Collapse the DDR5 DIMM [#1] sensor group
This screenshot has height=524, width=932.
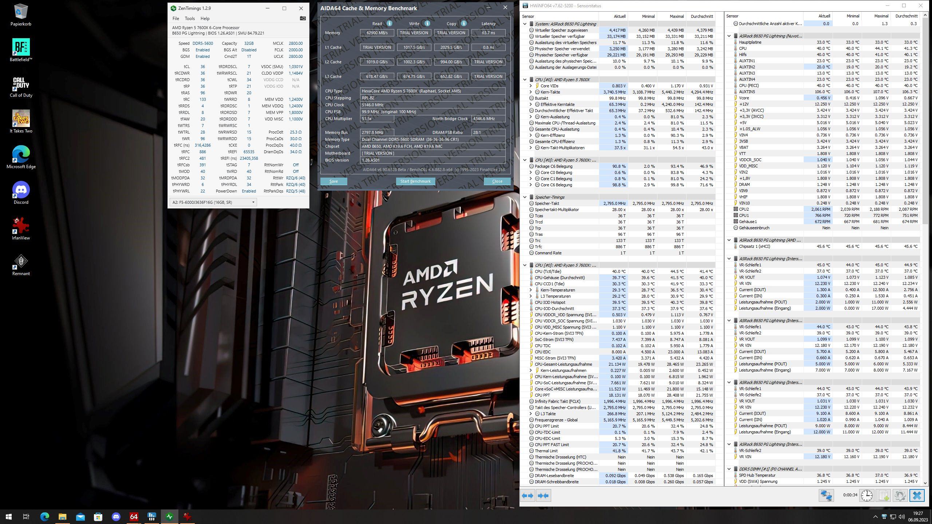729,469
